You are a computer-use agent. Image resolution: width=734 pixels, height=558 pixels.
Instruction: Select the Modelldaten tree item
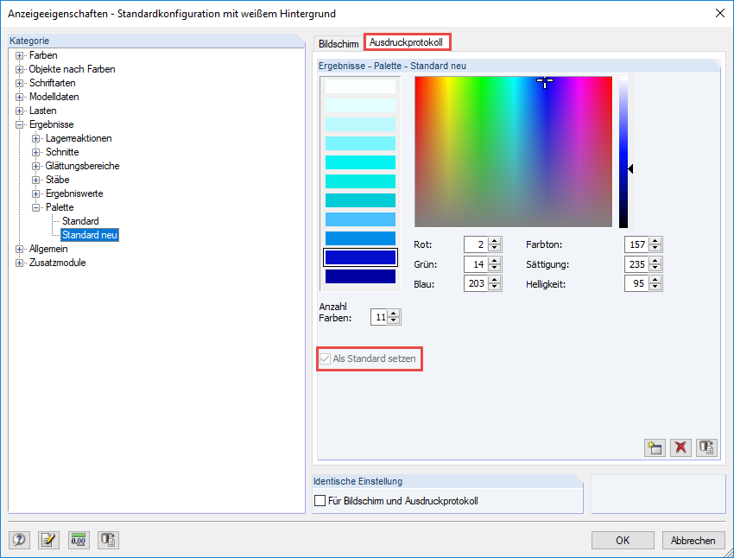click(x=54, y=97)
